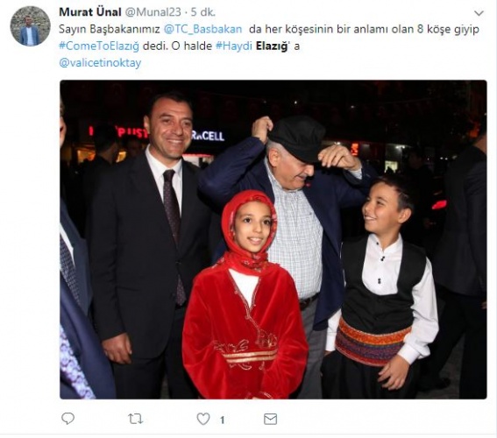Click the bold Elazığ word in tweet

[x=272, y=46]
